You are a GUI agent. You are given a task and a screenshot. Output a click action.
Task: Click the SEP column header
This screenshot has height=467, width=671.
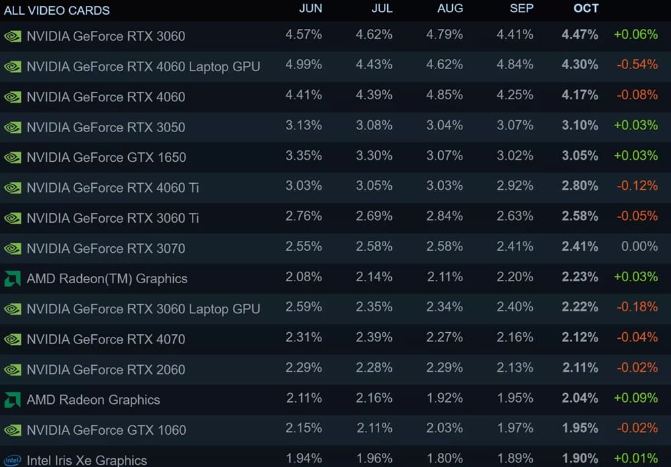point(521,9)
